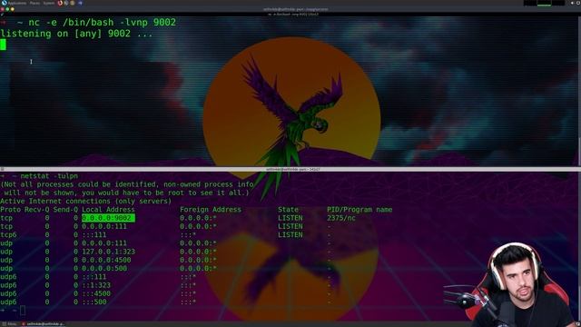Click the tan round launcher icon in top panel
This screenshot has height=327, width=581.
[x=73, y=3]
